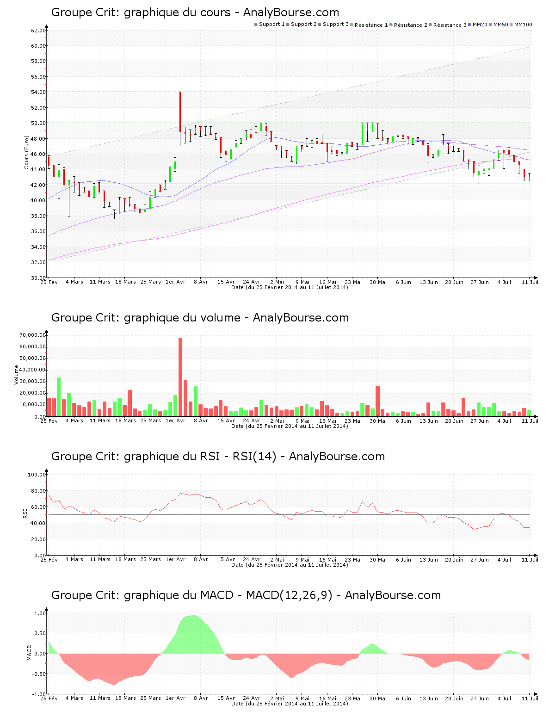Select the 'Résistance 3' legend label
Screen dimensions: 555x717
pyautogui.click(x=450, y=25)
